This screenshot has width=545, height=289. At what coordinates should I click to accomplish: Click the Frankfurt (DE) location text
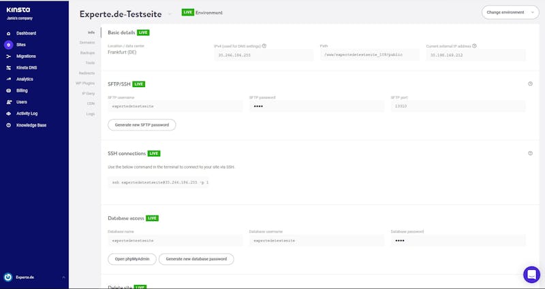[x=122, y=52]
